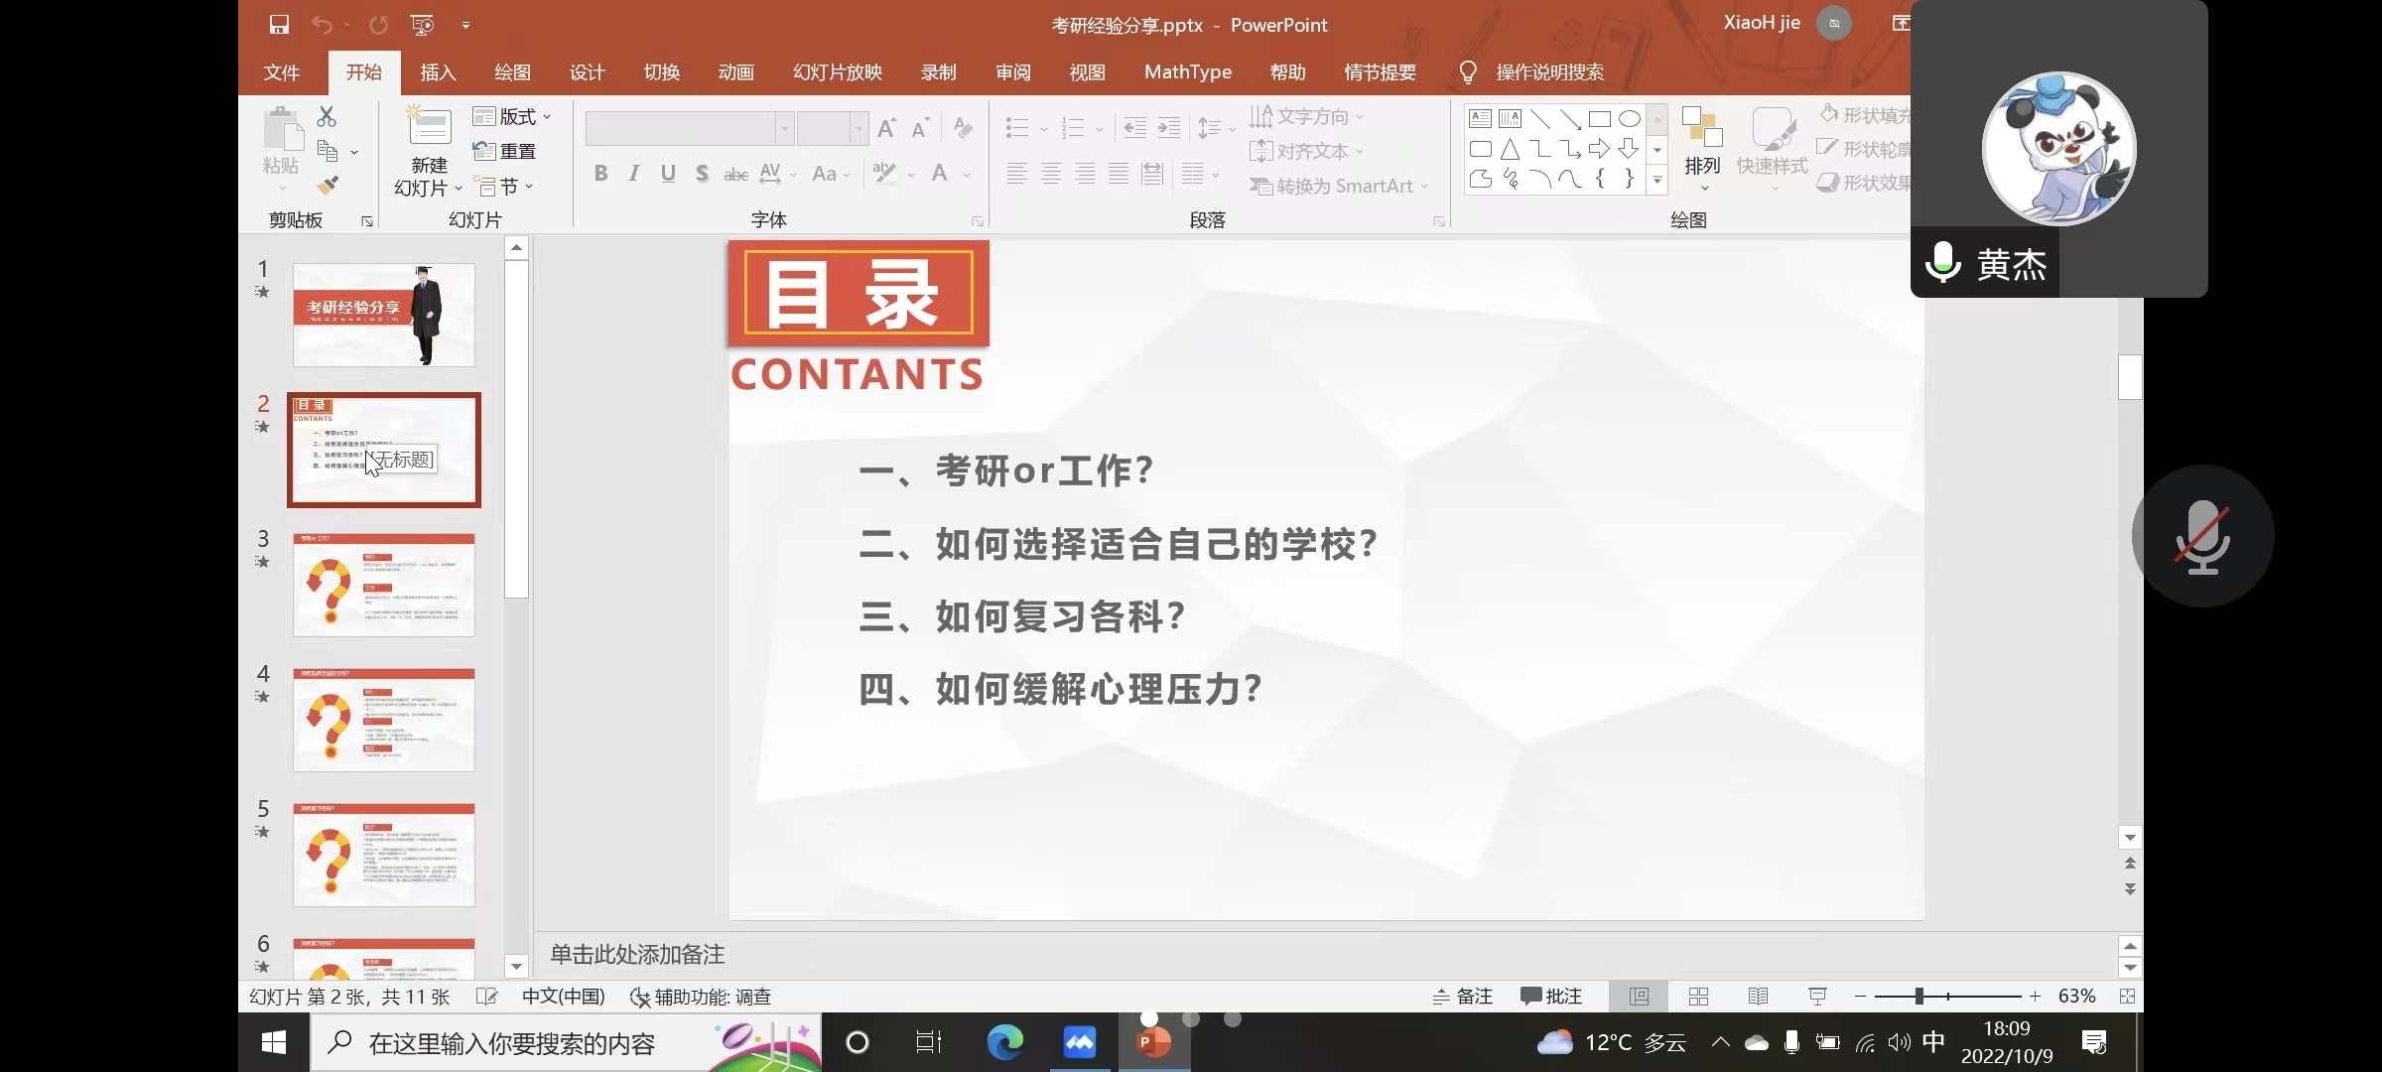Screen dimensions: 2382x1072
Task: Toggle text shadow formatting
Action: 701,172
